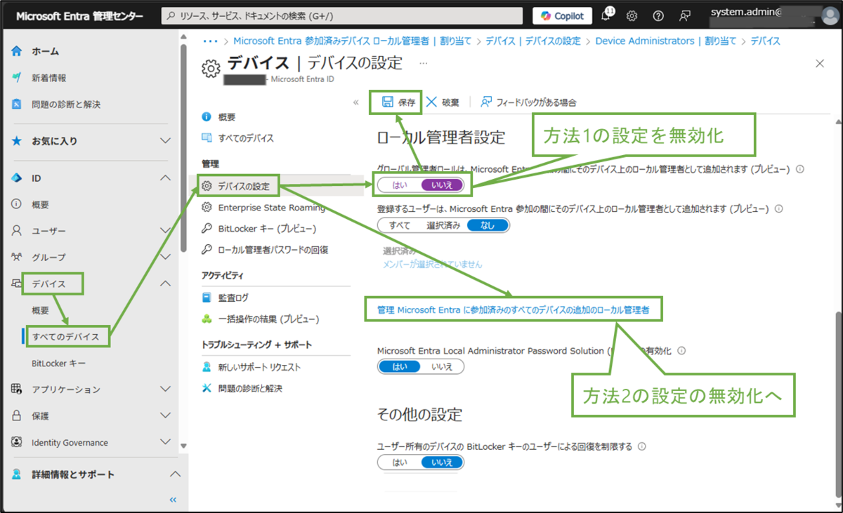Open メンバーが選択されていません link
This screenshot has width=843, height=513.
pos(432,265)
